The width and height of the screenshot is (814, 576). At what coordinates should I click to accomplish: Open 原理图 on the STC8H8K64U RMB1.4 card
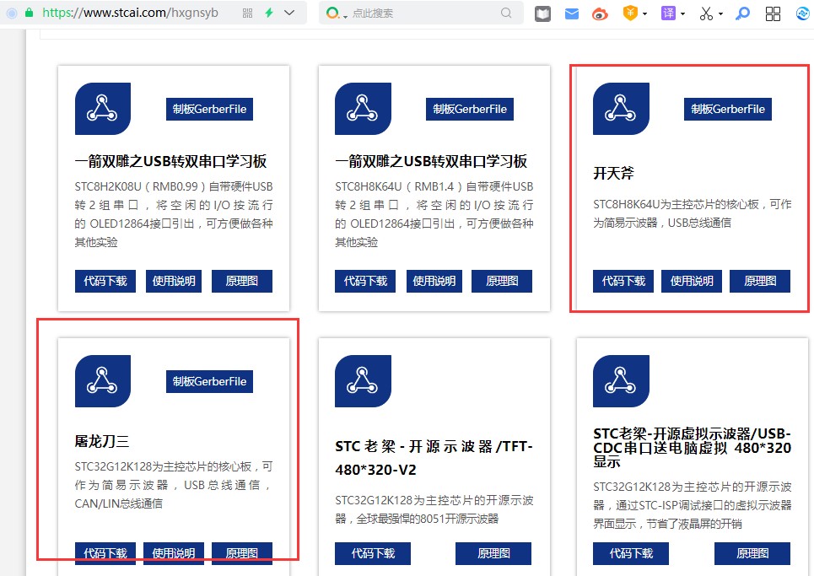[502, 281]
